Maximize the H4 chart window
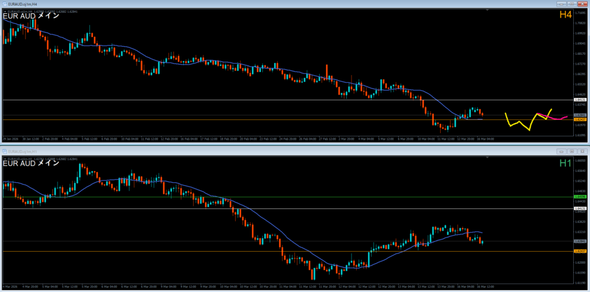 click(573, 4)
